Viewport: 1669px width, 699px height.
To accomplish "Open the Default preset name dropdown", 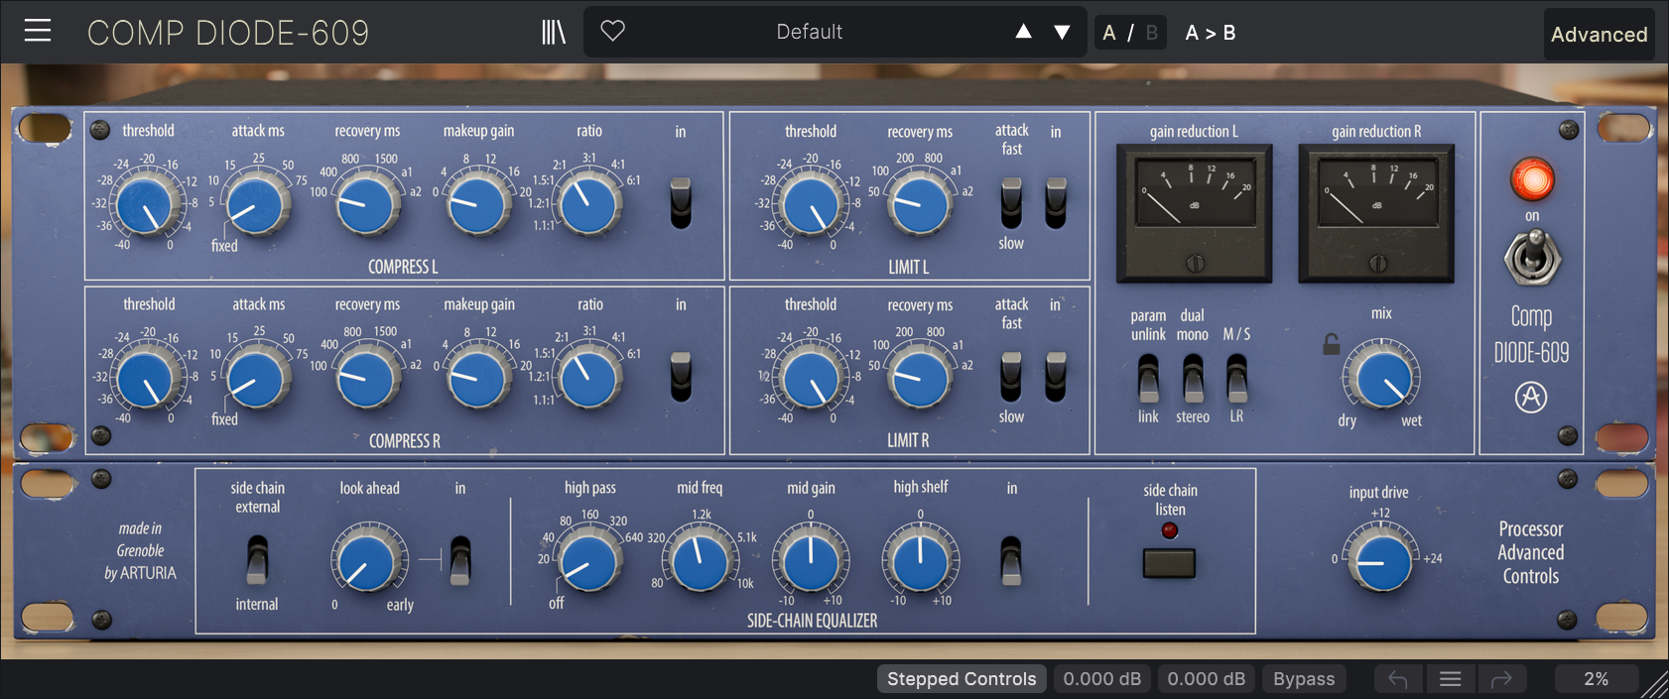I will [809, 33].
